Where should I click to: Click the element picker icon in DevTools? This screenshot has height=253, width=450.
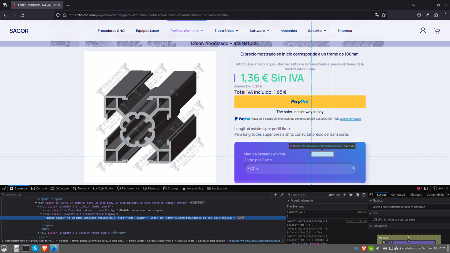point(4,188)
